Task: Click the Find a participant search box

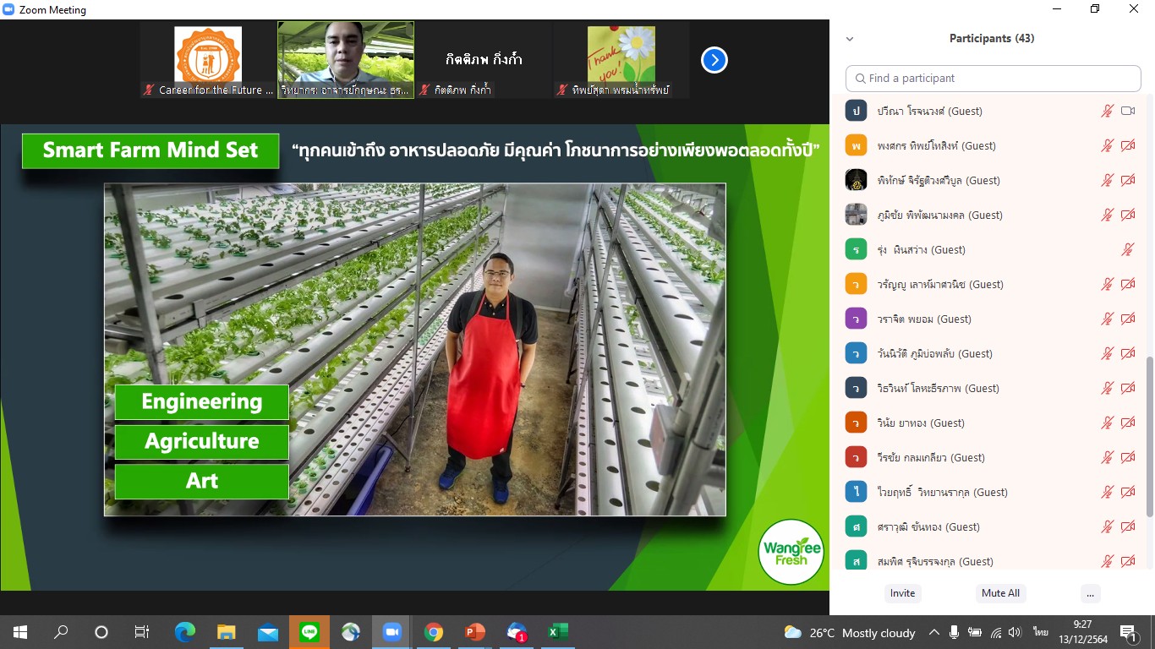Action: point(994,79)
